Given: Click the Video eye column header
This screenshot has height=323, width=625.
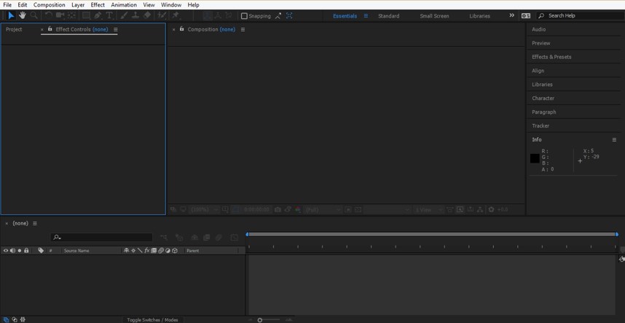Looking at the screenshot, I should pos(6,251).
